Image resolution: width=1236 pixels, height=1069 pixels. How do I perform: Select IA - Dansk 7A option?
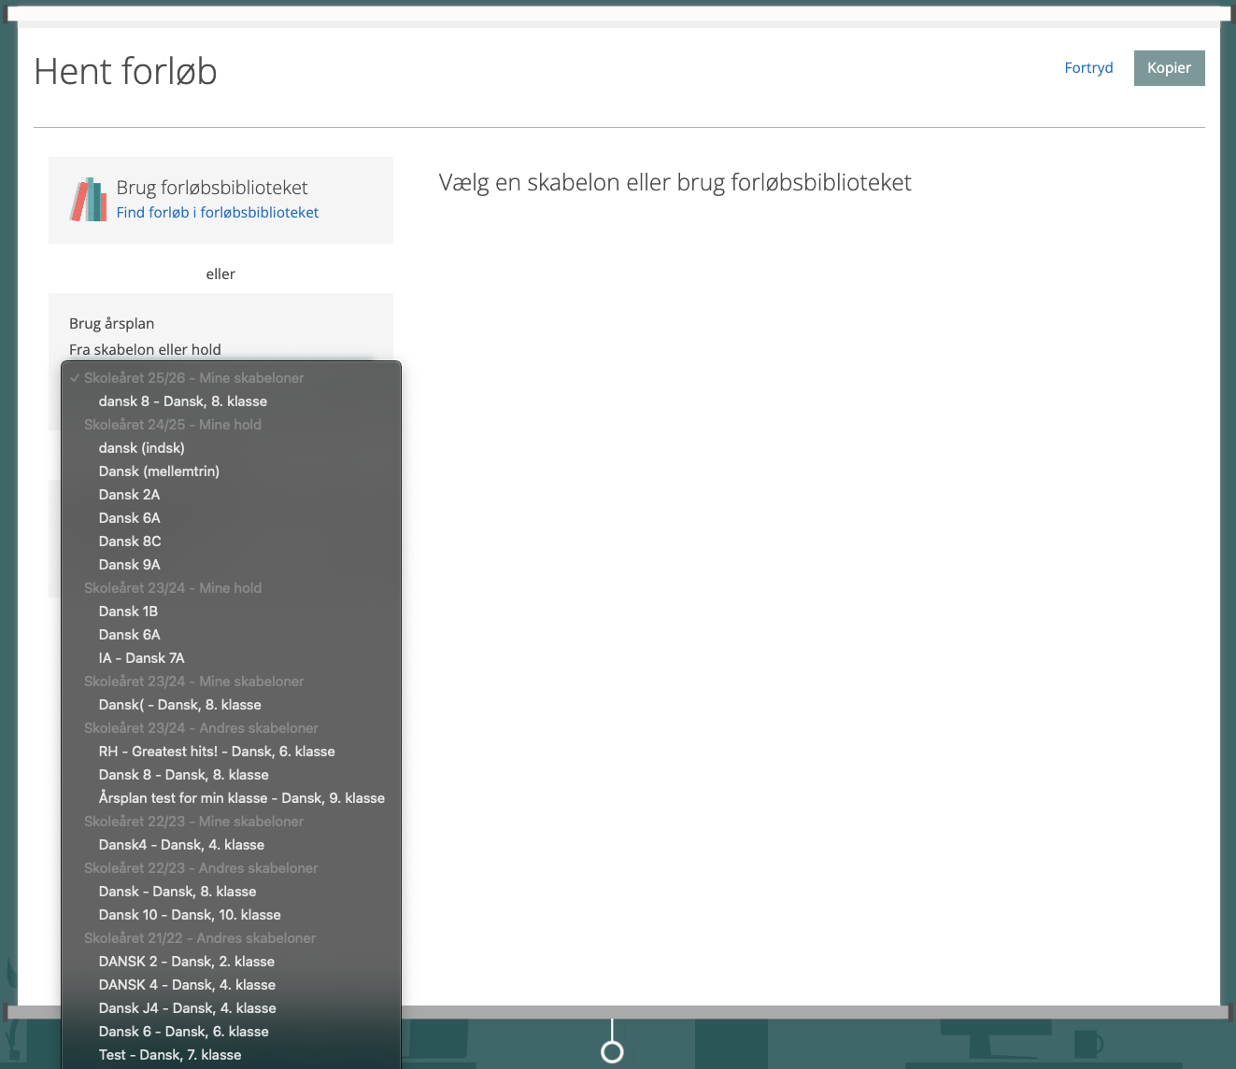[142, 658]
